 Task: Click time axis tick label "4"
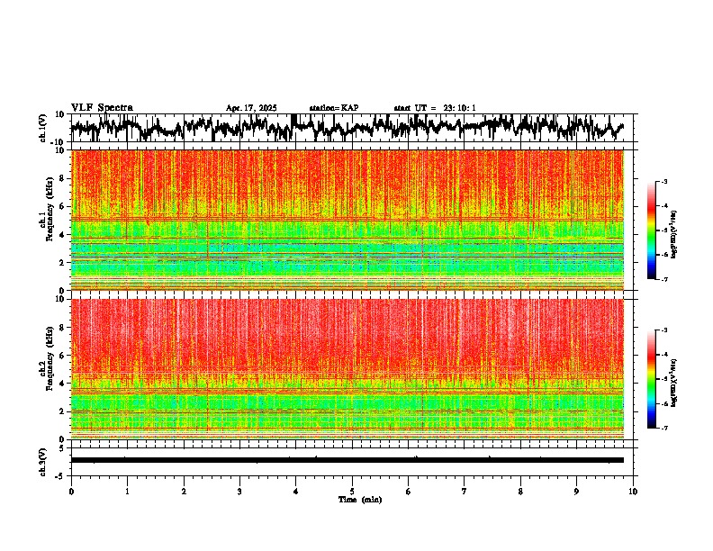pos(296,492)
